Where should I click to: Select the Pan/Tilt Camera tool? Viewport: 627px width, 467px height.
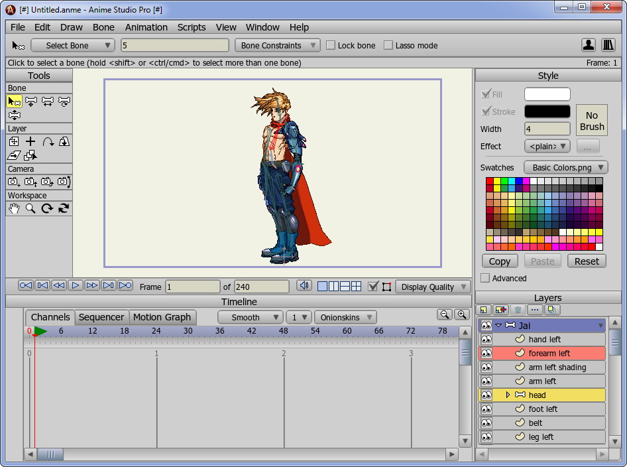tap(64, 182)
